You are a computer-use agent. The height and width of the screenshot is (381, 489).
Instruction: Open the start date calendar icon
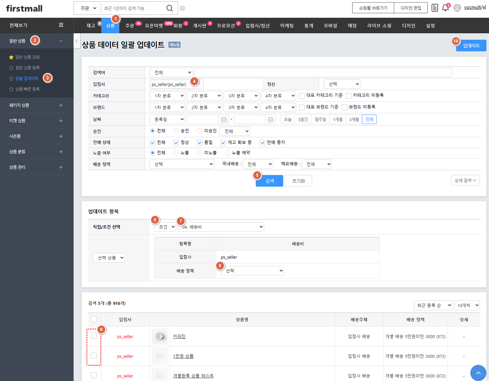pyautogui.click(x=224, y=120)
